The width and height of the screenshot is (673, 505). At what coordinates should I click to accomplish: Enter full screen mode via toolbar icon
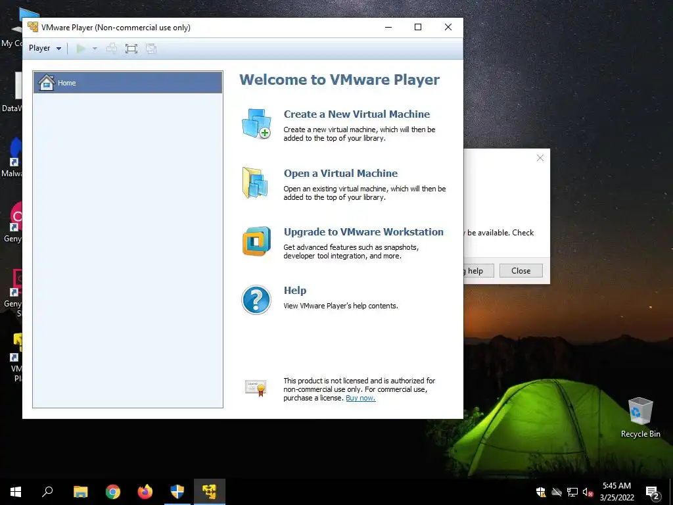pos(131,49)
